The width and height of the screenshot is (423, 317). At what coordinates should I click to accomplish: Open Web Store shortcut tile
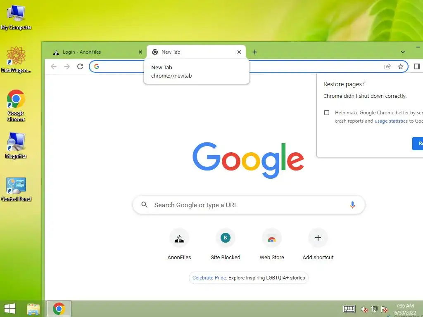point(272,244)
